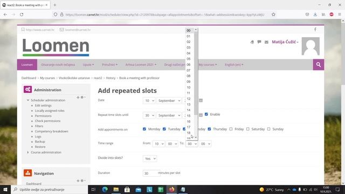The image size is (345, 194).
Task: Open Mail app from taskbar
Action: [138, 189]
